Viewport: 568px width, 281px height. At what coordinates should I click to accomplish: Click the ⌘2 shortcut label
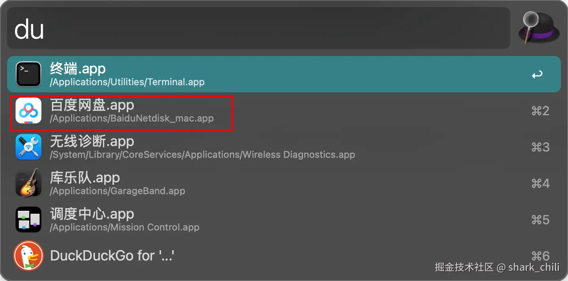pos(540,111)
